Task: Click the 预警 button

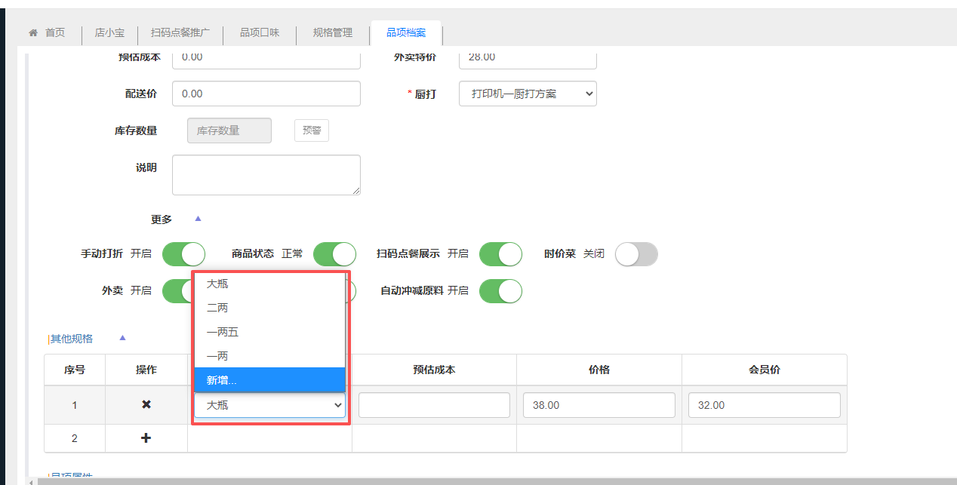Action: click(x=311, y=130)
